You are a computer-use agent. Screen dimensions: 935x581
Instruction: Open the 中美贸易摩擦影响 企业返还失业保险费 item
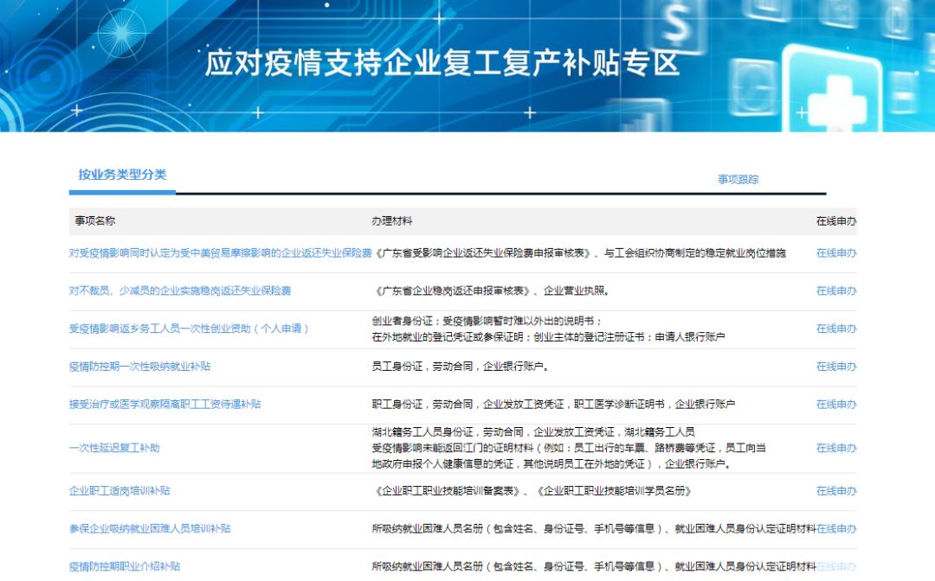(220, 253)
